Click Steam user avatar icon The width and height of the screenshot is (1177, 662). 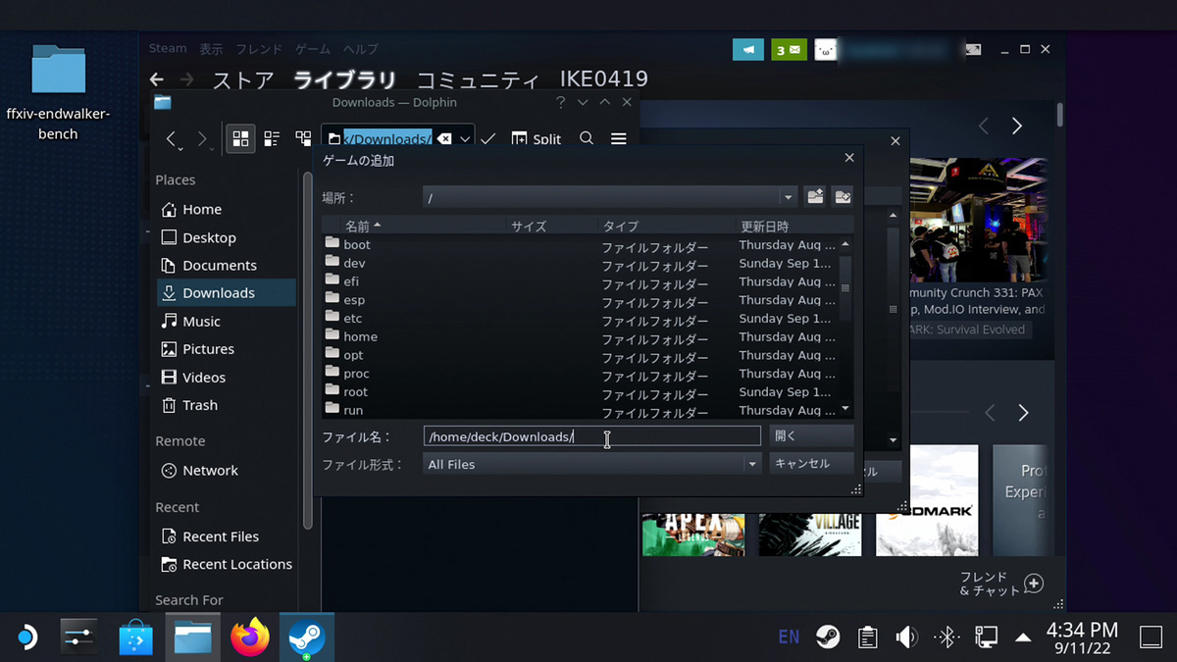pyautogui.click(x=826, y=49)
